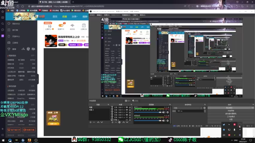
Task: Open OBS 文件(F) menu
Action: [92, 15]
